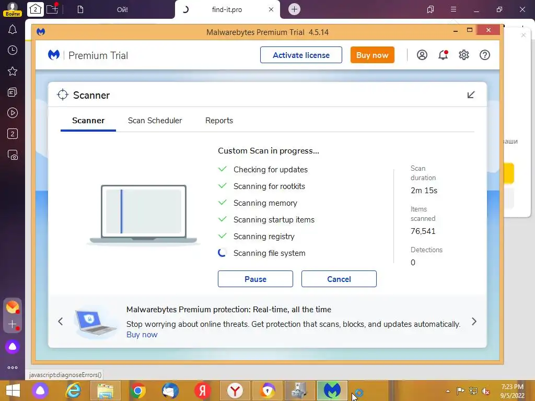This screenshot has width=535, height=401.
Task: Open the Alice assistant icon in sidebar
Action: tap(13, 347)
